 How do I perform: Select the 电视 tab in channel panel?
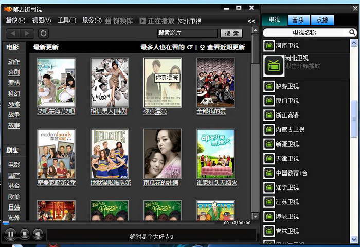(x=274, y=20)
